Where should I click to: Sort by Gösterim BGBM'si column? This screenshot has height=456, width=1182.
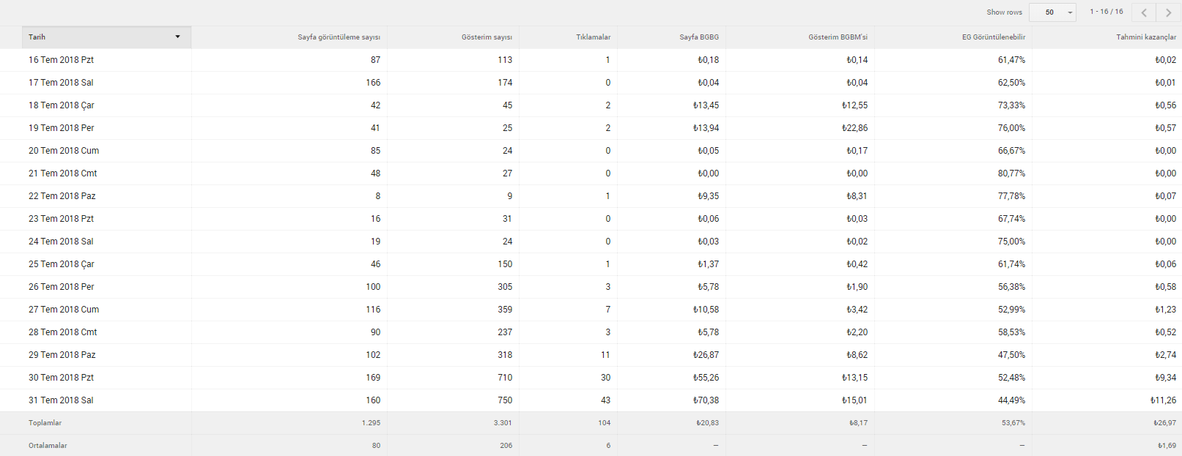coord(838,37)
